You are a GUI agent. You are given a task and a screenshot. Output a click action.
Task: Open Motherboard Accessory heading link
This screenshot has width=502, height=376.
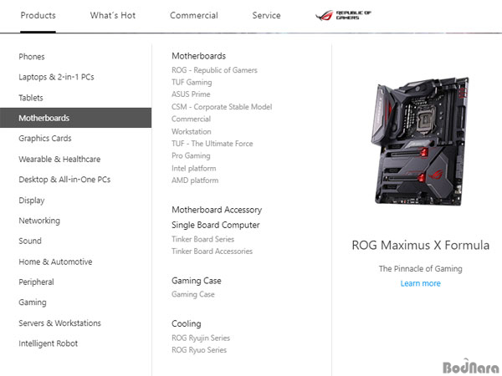point(217,210)
